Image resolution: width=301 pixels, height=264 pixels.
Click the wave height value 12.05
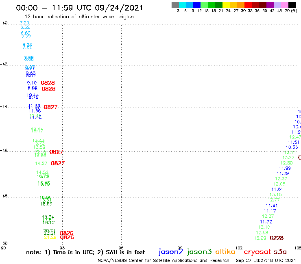pos(279,184)
